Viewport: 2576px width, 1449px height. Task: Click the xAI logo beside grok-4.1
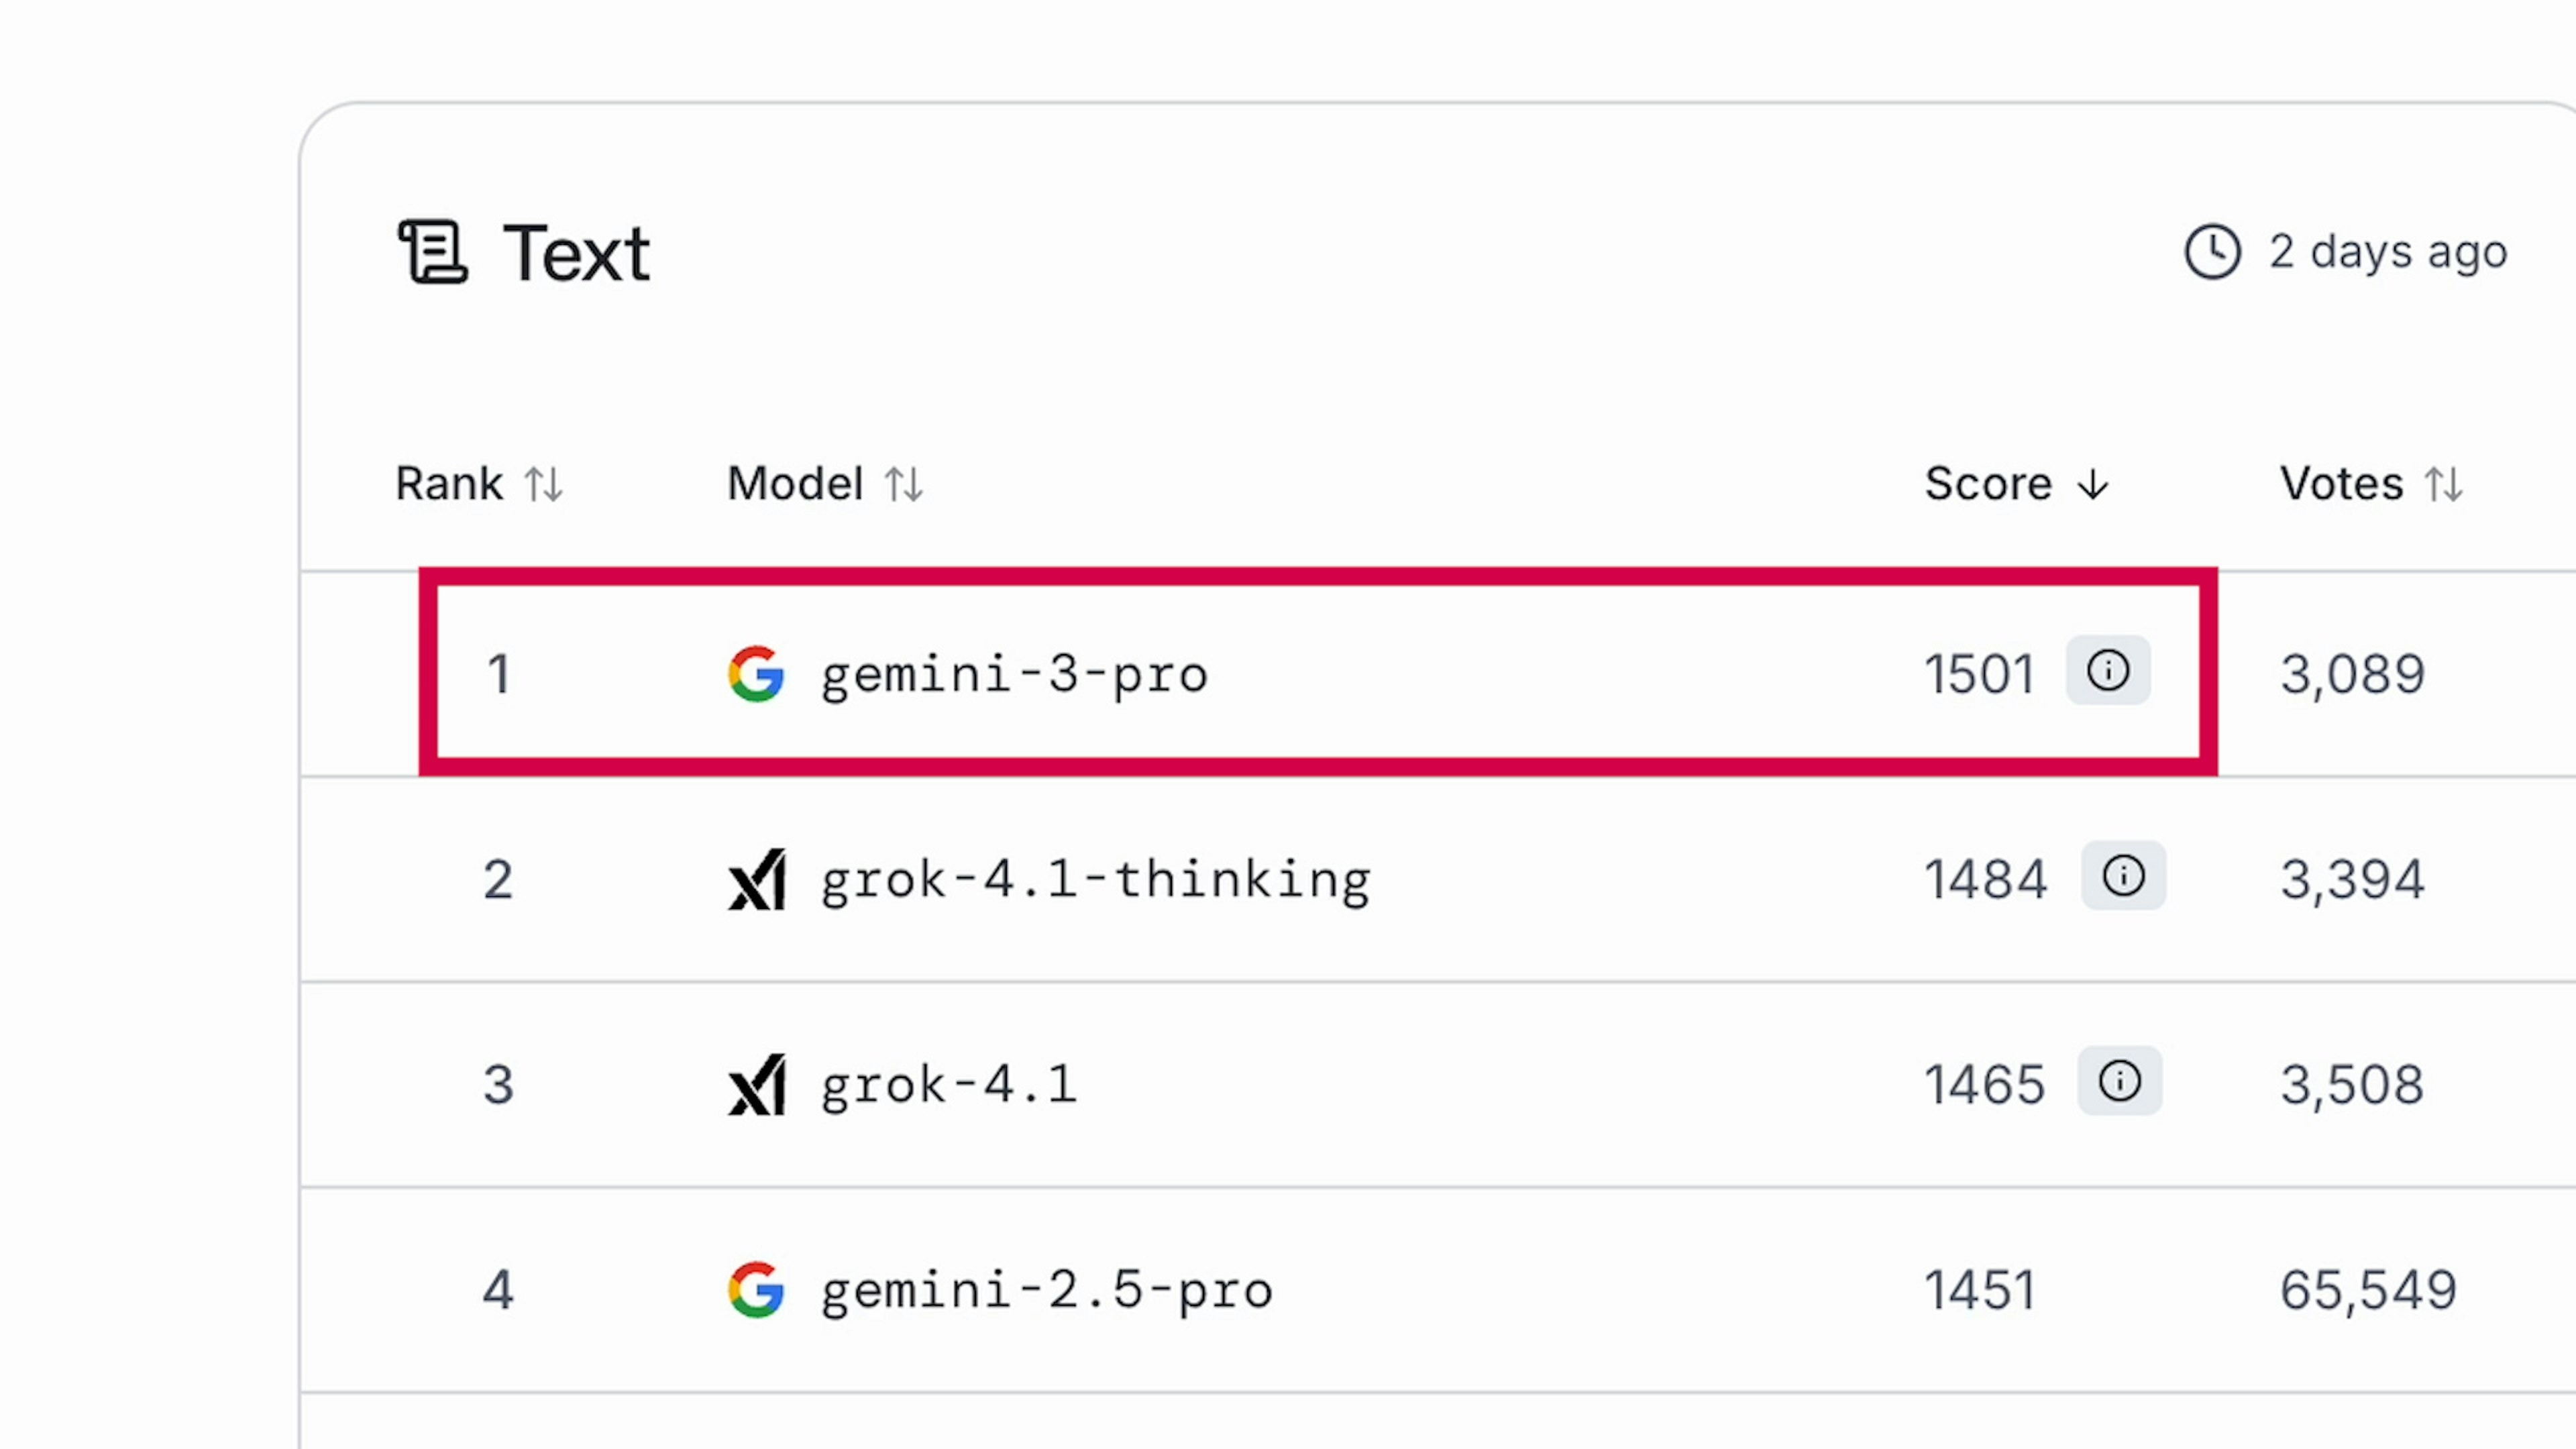pyautogui.click(x=756, y=1085)
